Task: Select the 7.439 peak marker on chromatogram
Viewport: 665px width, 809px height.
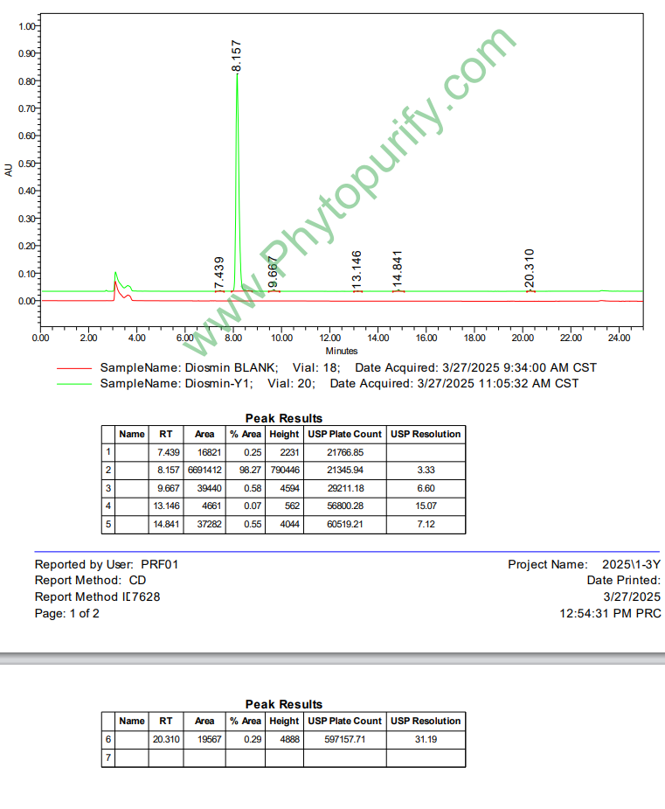Action: (x=219, y=273)
